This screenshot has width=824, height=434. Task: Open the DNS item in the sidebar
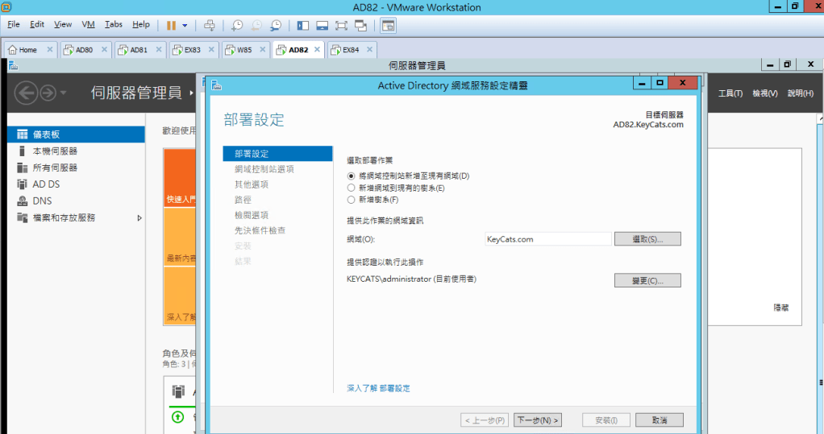coord(42,200)
